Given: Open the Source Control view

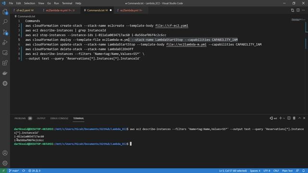Looking at the screenshot, I should point(5,32).
